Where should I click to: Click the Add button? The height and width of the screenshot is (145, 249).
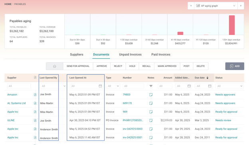point(235,66)
